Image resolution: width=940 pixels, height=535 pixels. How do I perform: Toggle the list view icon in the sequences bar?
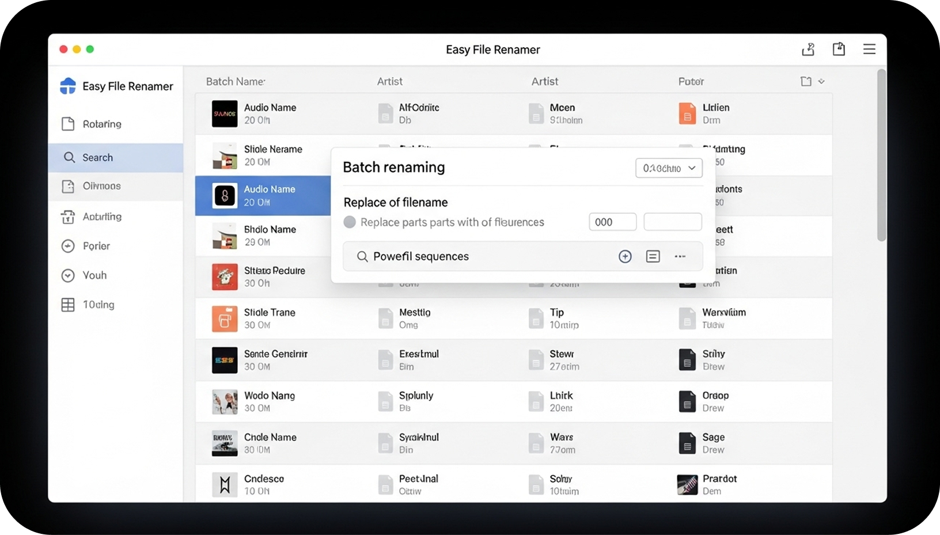[653, 256]
